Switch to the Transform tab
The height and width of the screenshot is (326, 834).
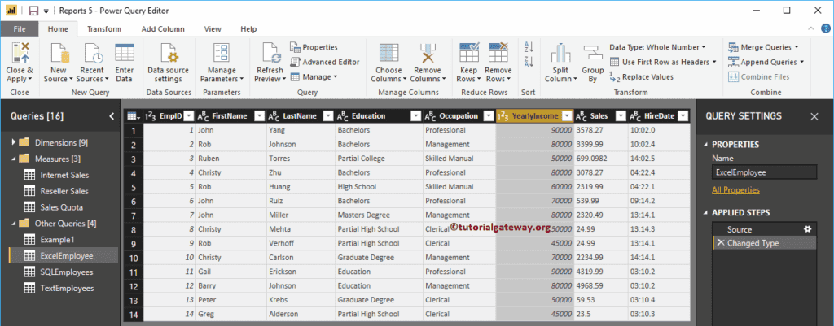point(104,29)
